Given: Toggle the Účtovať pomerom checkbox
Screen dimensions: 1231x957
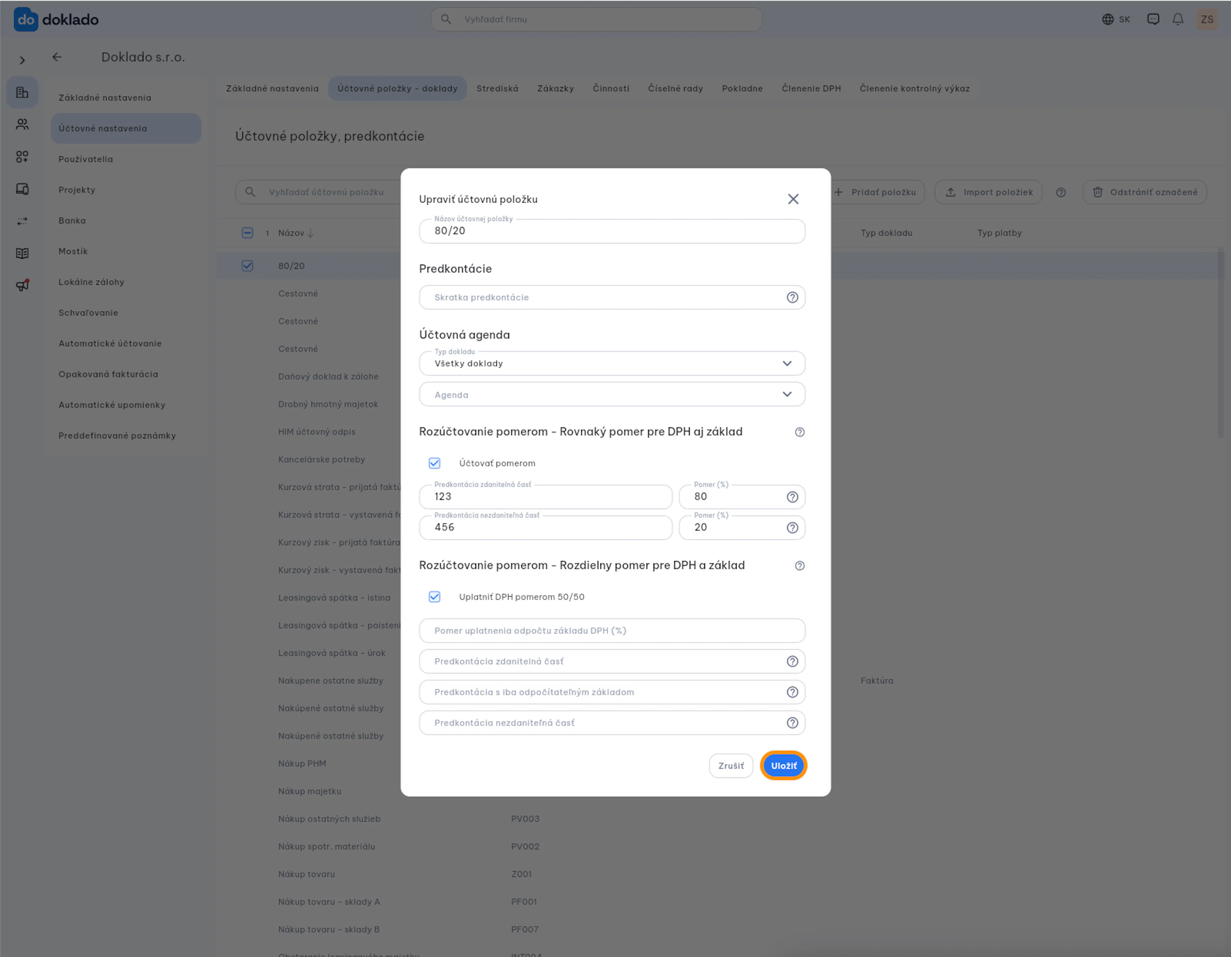Looking at the screenshot, I should 434,463.
